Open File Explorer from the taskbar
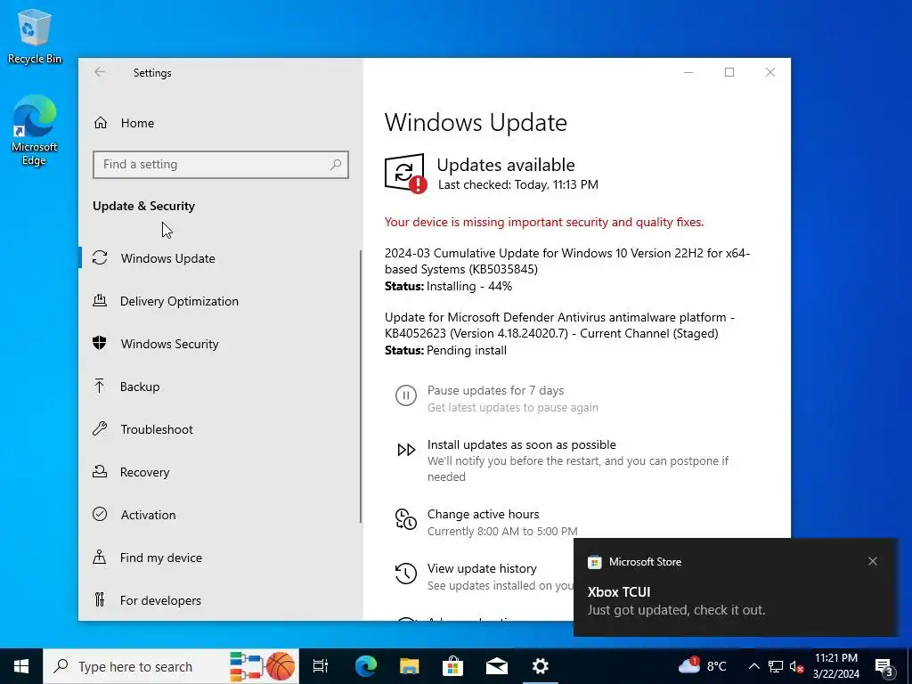The width and height of the screenshot is (912, 684). [410, 666]
